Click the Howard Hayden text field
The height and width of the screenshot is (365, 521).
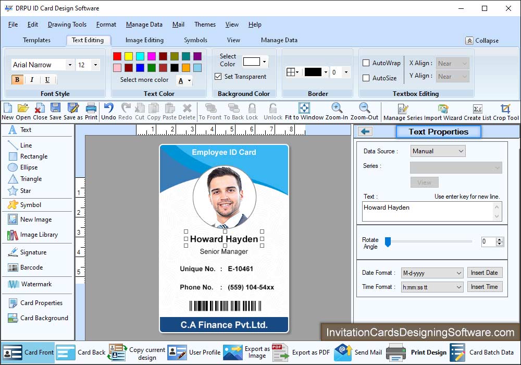pos(432,211)
